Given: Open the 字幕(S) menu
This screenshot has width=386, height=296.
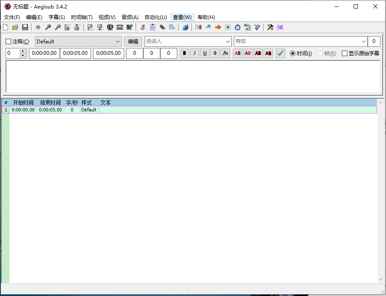Looking at the screenshot, I should (57, 17).
